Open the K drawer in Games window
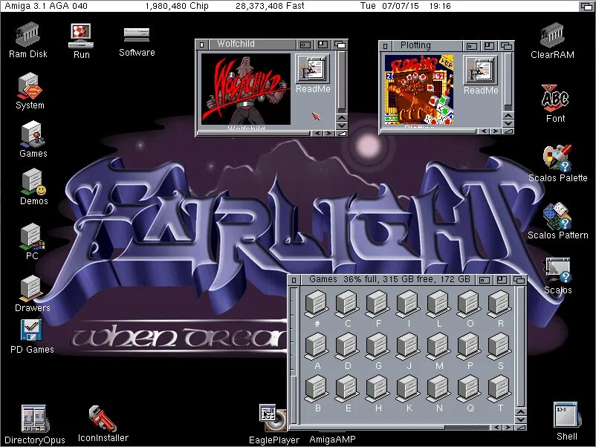596x447 pixels. pyautogui.click(x=408, y=393)
